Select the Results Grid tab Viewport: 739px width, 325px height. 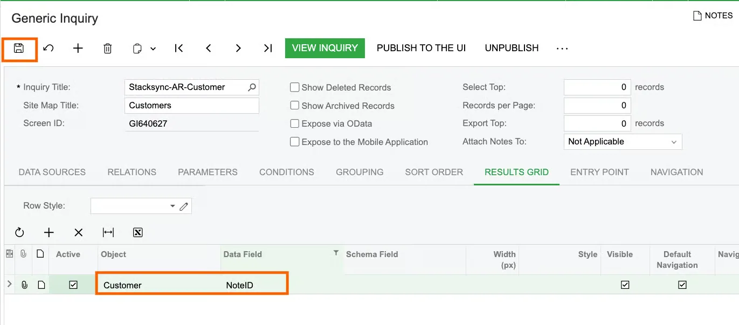(x=516, y=172)
